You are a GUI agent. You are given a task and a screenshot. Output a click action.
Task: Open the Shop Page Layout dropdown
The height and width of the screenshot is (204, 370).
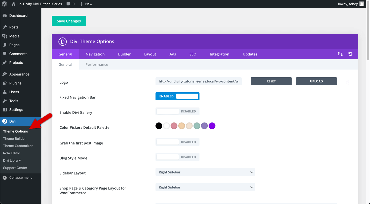205,187
